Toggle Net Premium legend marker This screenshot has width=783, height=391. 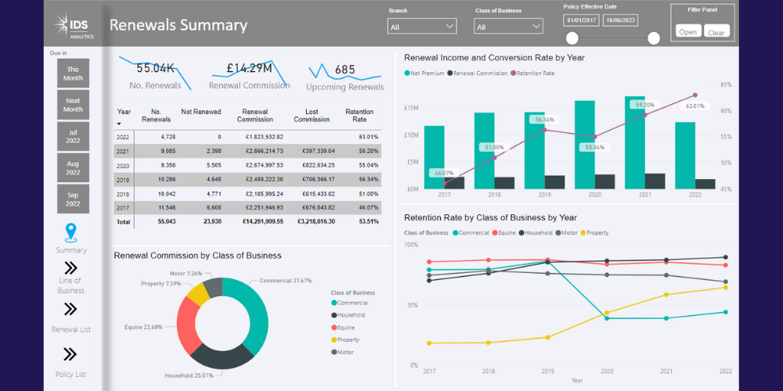407,73
